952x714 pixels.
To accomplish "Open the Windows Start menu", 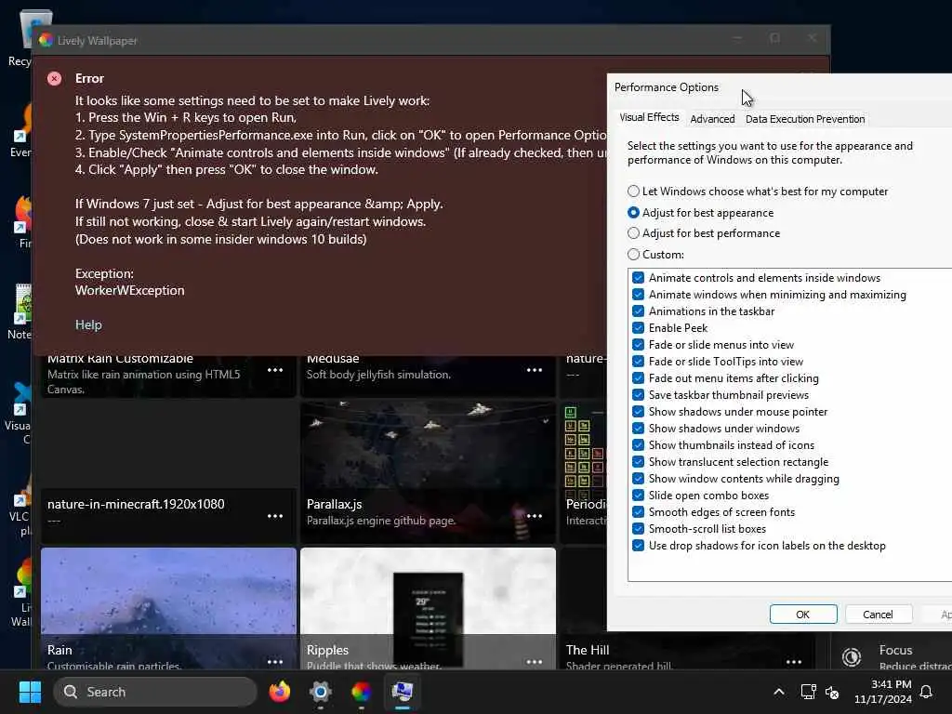I will [30, 692].
